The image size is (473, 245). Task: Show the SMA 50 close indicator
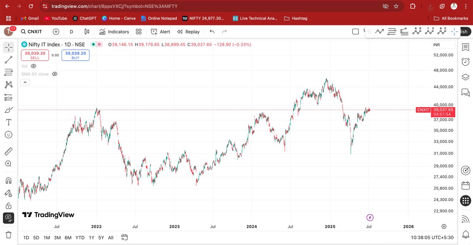55,74
